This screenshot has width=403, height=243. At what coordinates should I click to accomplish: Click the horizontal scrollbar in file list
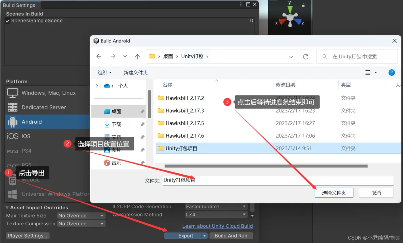[266, 166]
